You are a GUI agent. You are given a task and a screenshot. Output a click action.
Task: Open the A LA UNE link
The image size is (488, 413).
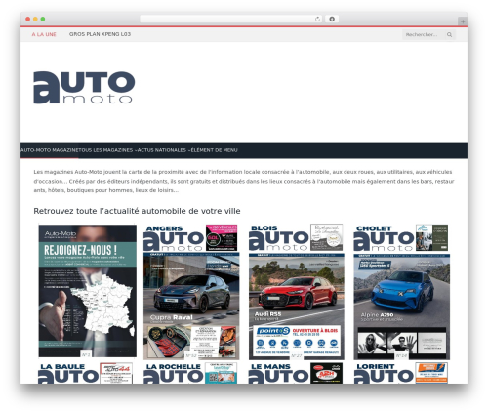click(44, 34)
